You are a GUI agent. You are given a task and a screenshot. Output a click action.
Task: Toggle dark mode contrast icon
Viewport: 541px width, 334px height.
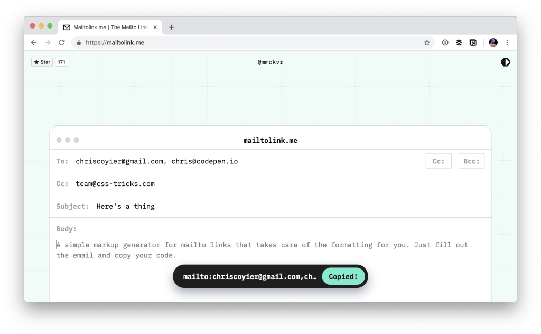505,62
